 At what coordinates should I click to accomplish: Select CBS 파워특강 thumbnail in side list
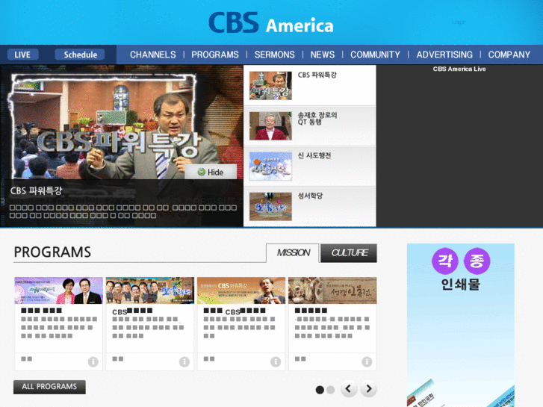(x=270, y=86)
